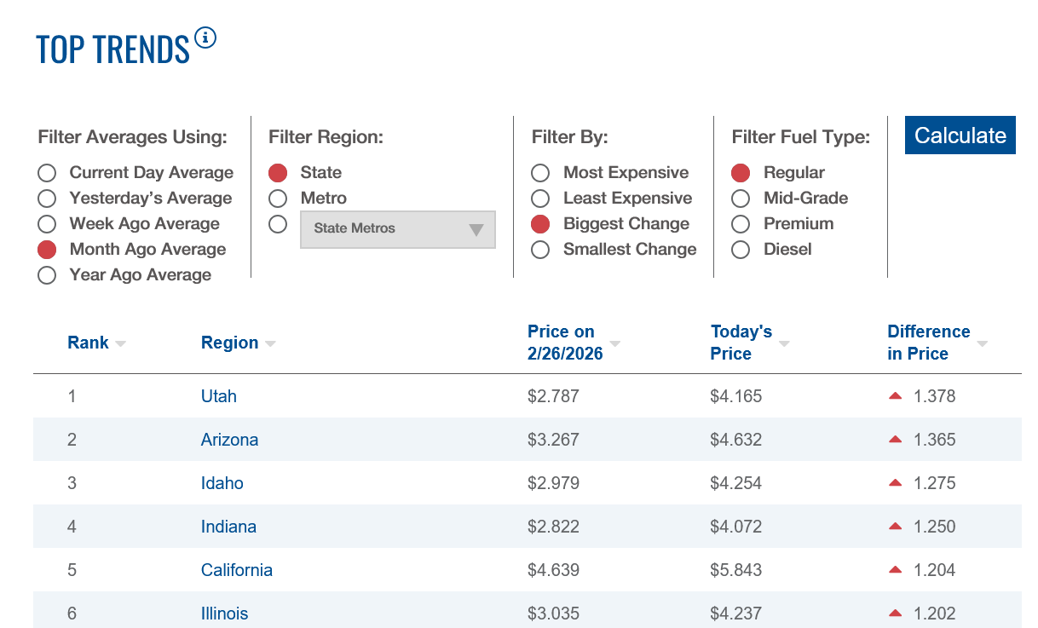The width and height of the screenshot is (1038, 628).
Task: Select the radio button beside State Metros
Action: pyautogui.click(x=278, y=224)
